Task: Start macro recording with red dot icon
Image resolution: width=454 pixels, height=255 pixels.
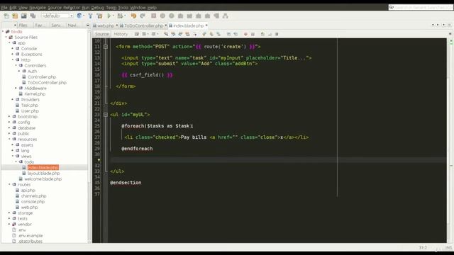Action: click(245, 34)
